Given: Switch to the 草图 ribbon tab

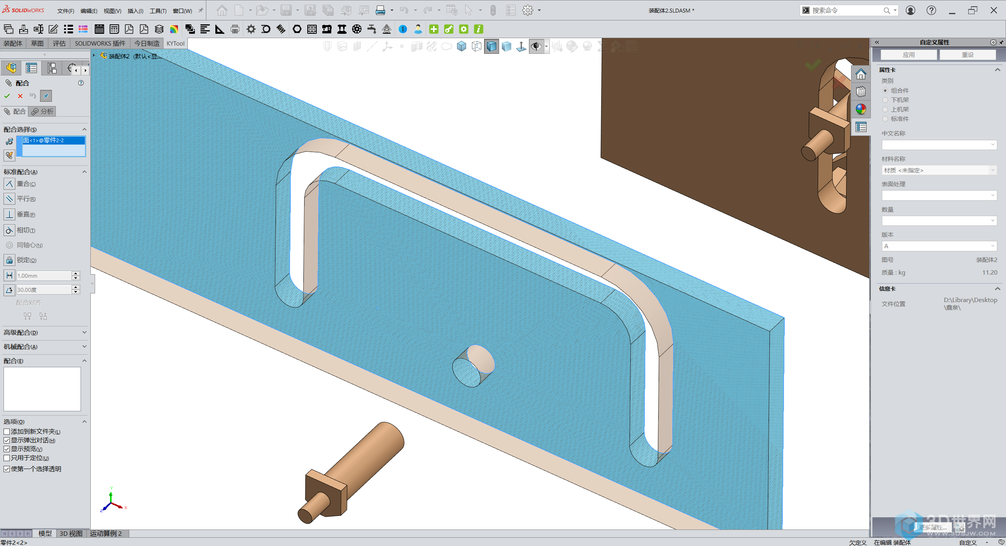Looking at the screenshot, I should pos(37,43).
